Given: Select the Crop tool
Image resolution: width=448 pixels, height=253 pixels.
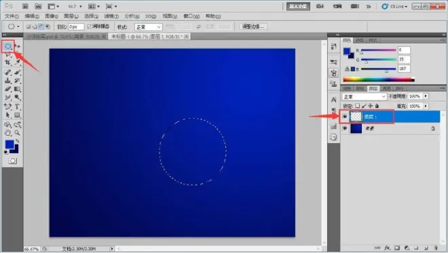Looking at the screenshot, I should point(7,62).
